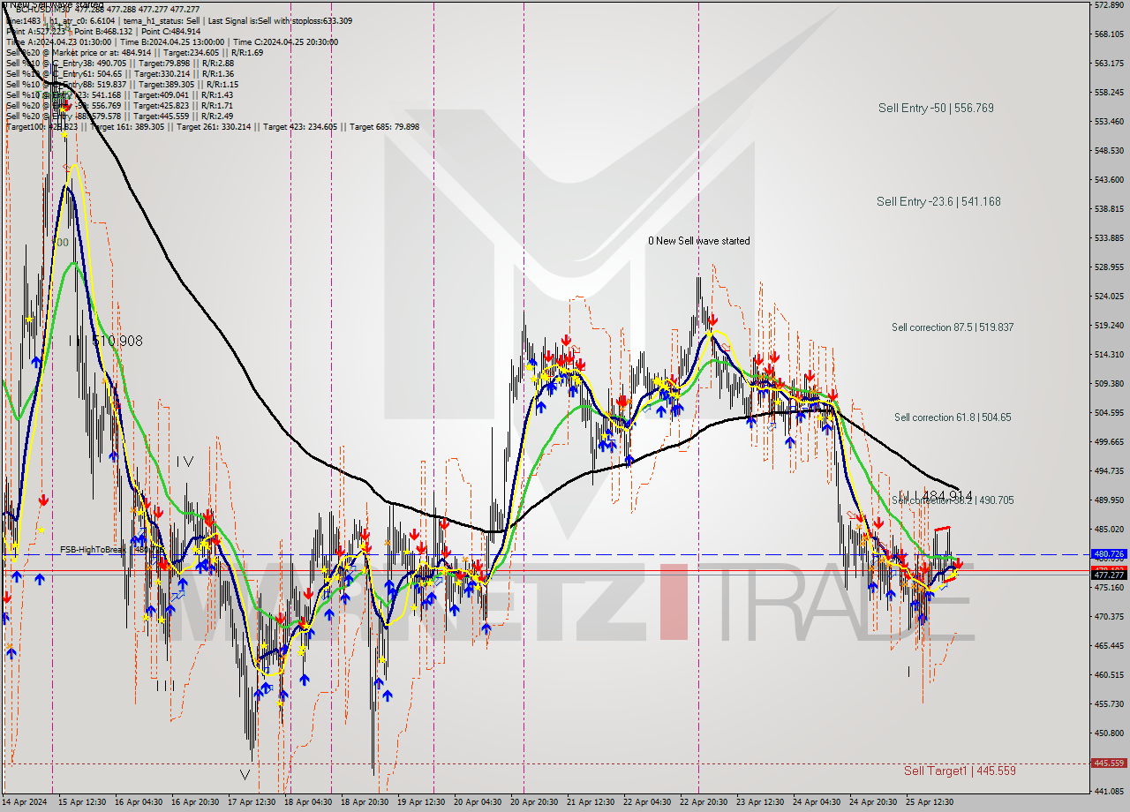The image size is (1130, 812).
Task: Select the '0 New Sell wave started' annotation
Action: pyautogui.click(x=699, y=241)
